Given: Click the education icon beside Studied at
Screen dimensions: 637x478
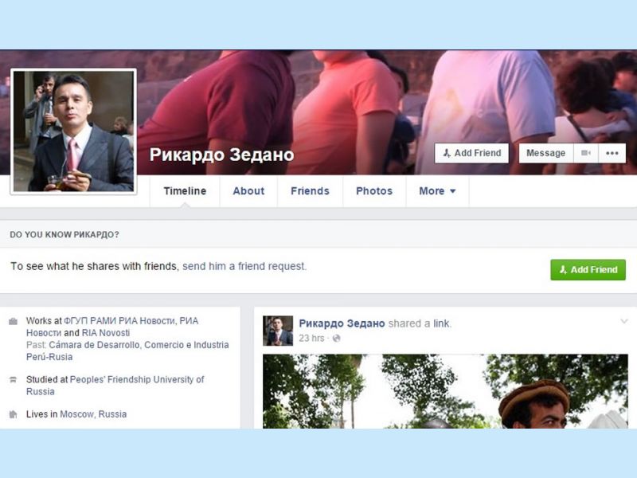Looking at the screenshot, I should 13,380.
